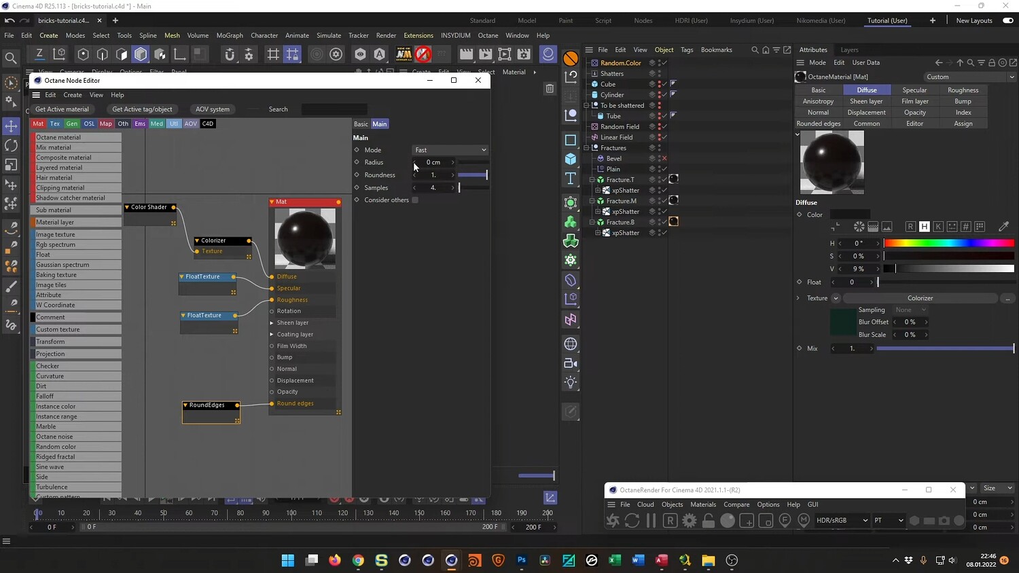Toggle the Random.Color enable checkmark
The image size is (1019, 573).
[664, 63]
